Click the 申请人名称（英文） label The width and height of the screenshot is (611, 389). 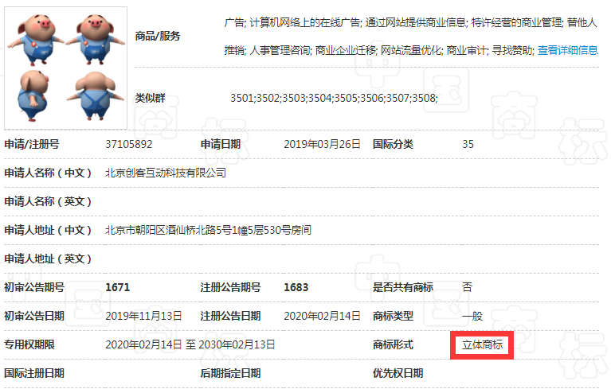click(48, 201)
